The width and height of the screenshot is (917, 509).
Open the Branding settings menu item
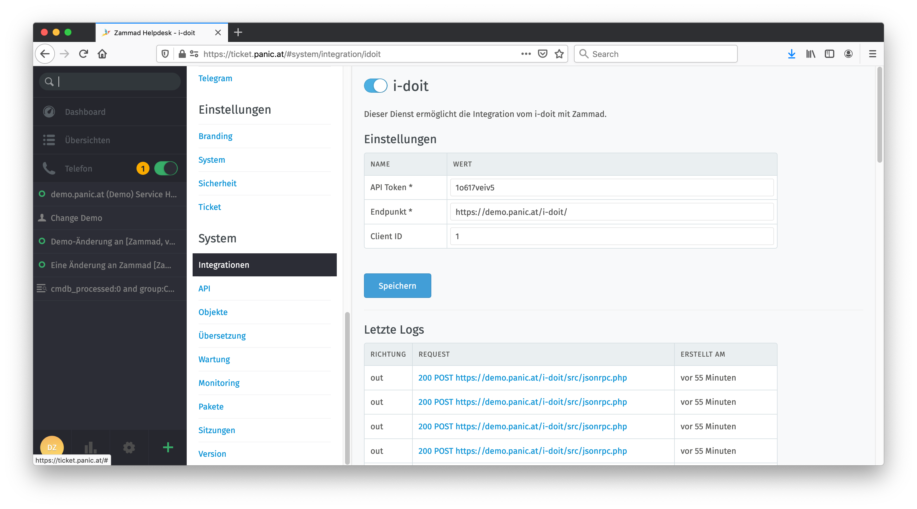(215, 136)
